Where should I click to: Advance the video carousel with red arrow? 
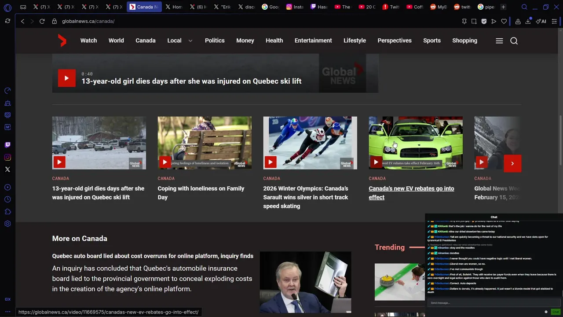pos(512,163)
